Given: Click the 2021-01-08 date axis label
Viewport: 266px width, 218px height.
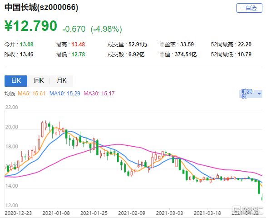Looking at the screenshot, I should pyautogui.click(x=56, y=213).
